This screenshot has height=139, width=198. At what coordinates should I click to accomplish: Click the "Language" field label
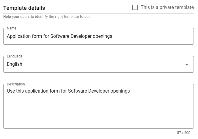pos(15,56)
